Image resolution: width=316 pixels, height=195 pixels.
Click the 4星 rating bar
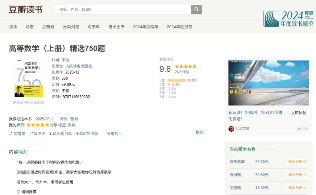point(169,85)
